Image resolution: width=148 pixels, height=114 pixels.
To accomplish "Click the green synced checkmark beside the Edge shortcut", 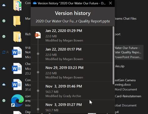I will click(4, 100).
